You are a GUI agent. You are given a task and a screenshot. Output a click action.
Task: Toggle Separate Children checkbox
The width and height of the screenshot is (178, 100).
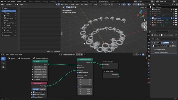[x=33, y=95]
